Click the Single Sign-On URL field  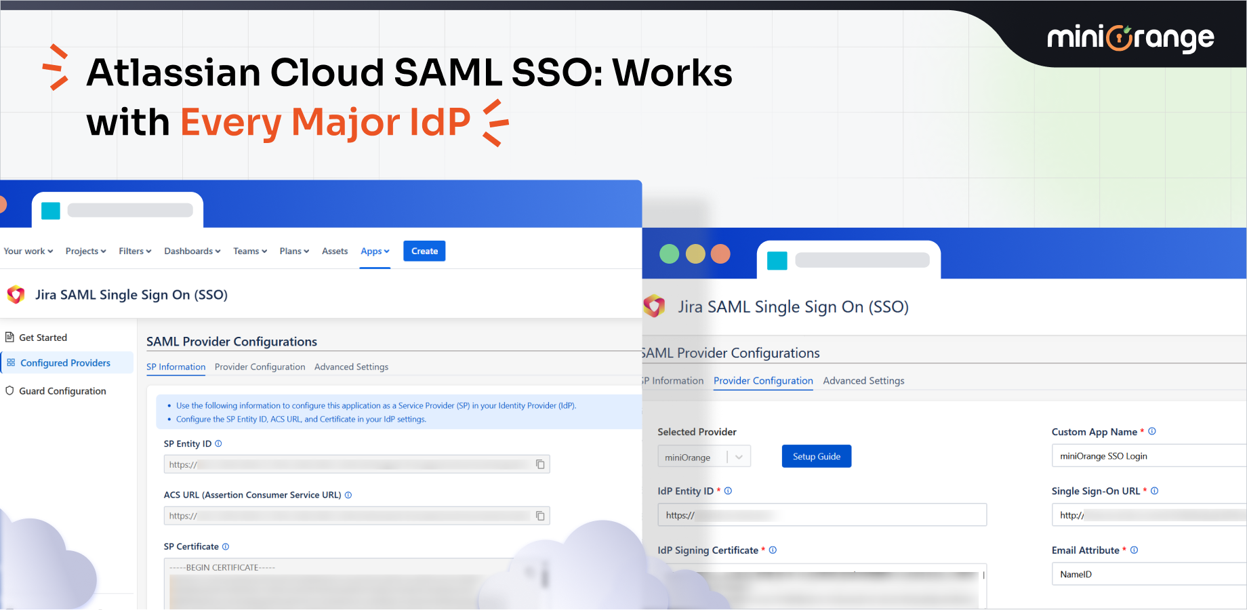coord(1149,515)
